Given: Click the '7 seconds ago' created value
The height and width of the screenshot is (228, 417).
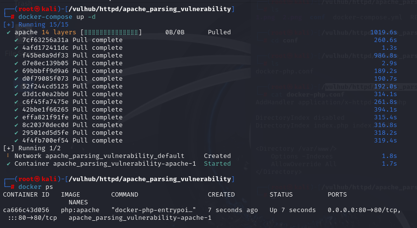Looking at the screenshot, I should (233, 210).
